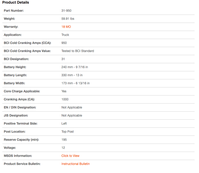Screen dimensions: 199x173
Task: Open the 18 MO warranty link
Action: click(66, 27)
